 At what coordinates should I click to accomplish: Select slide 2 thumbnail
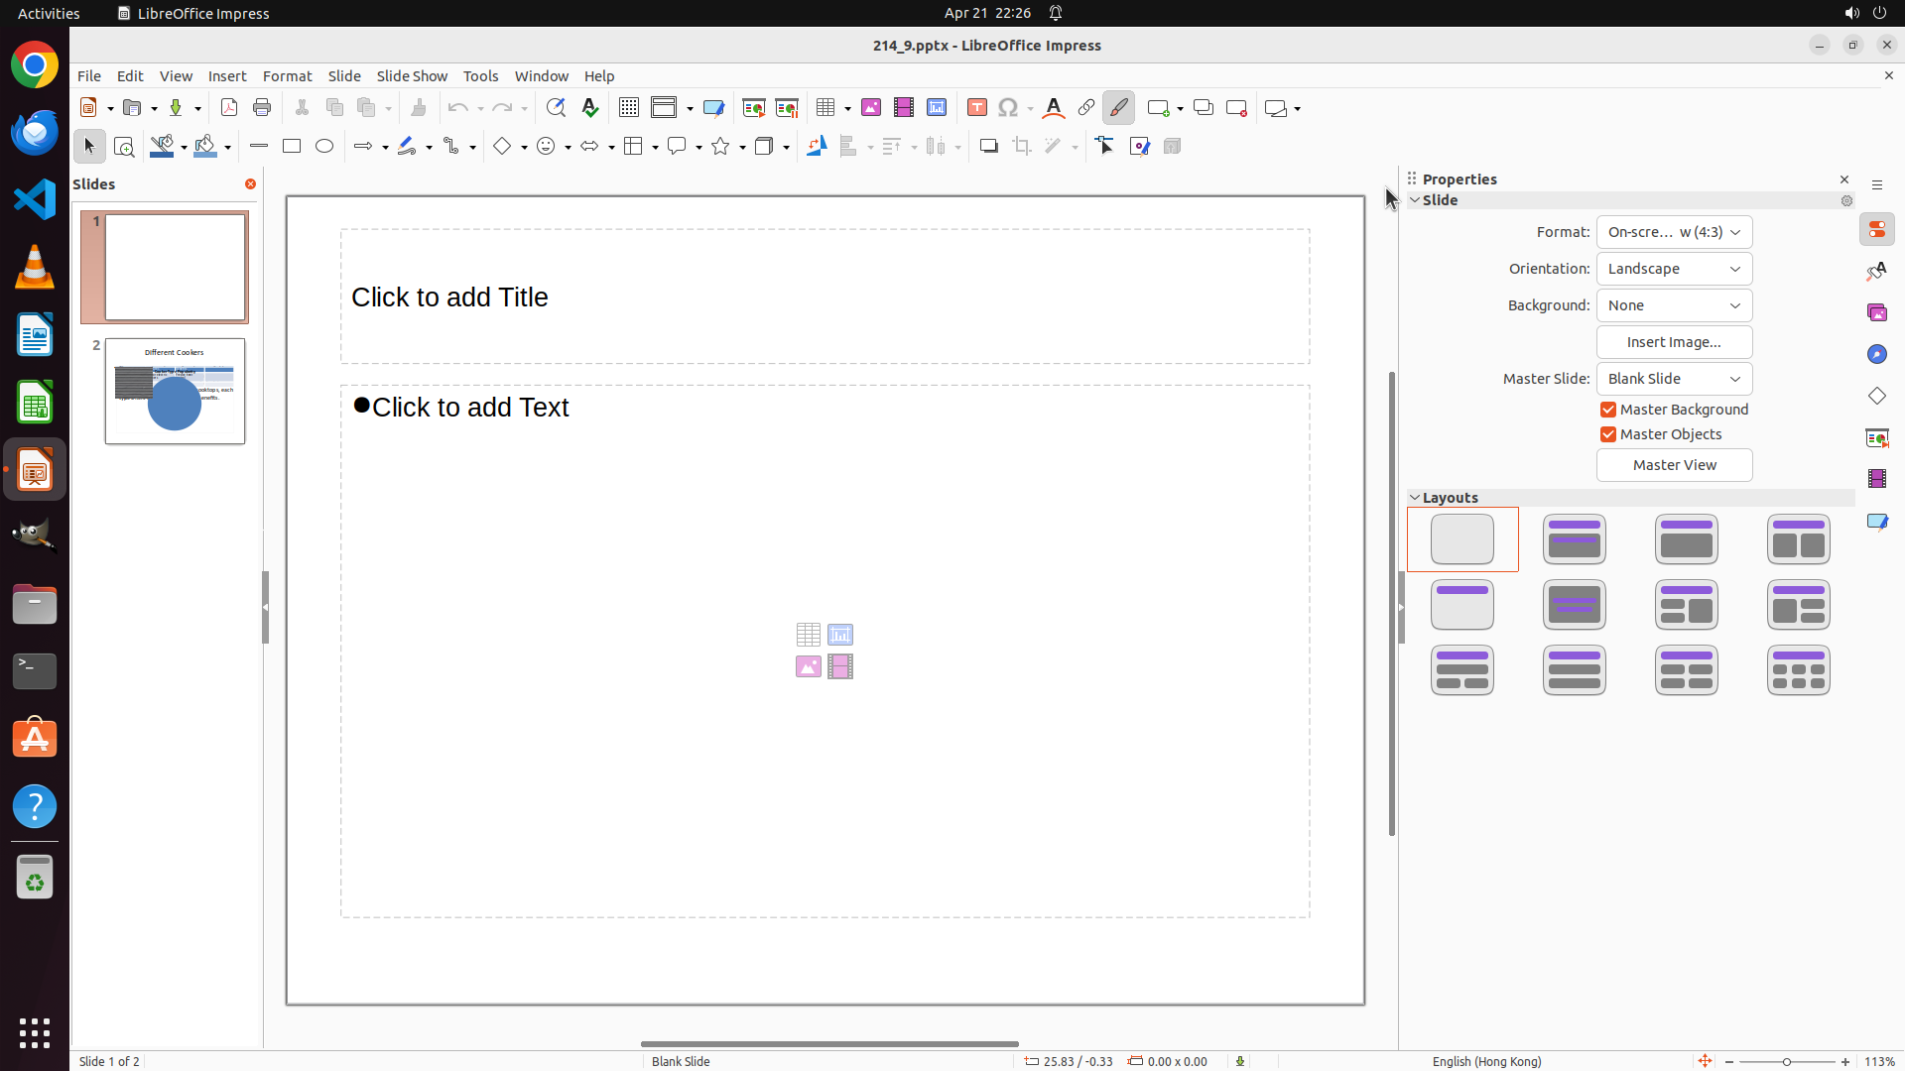click(175, 391)
